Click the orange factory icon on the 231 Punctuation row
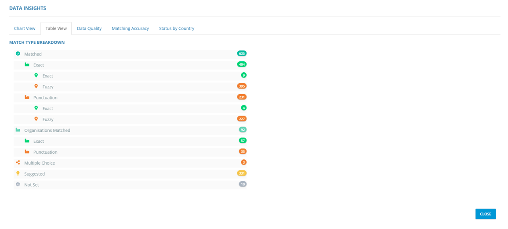The height and width of the screenshot is (229, 508). [27, 97]
